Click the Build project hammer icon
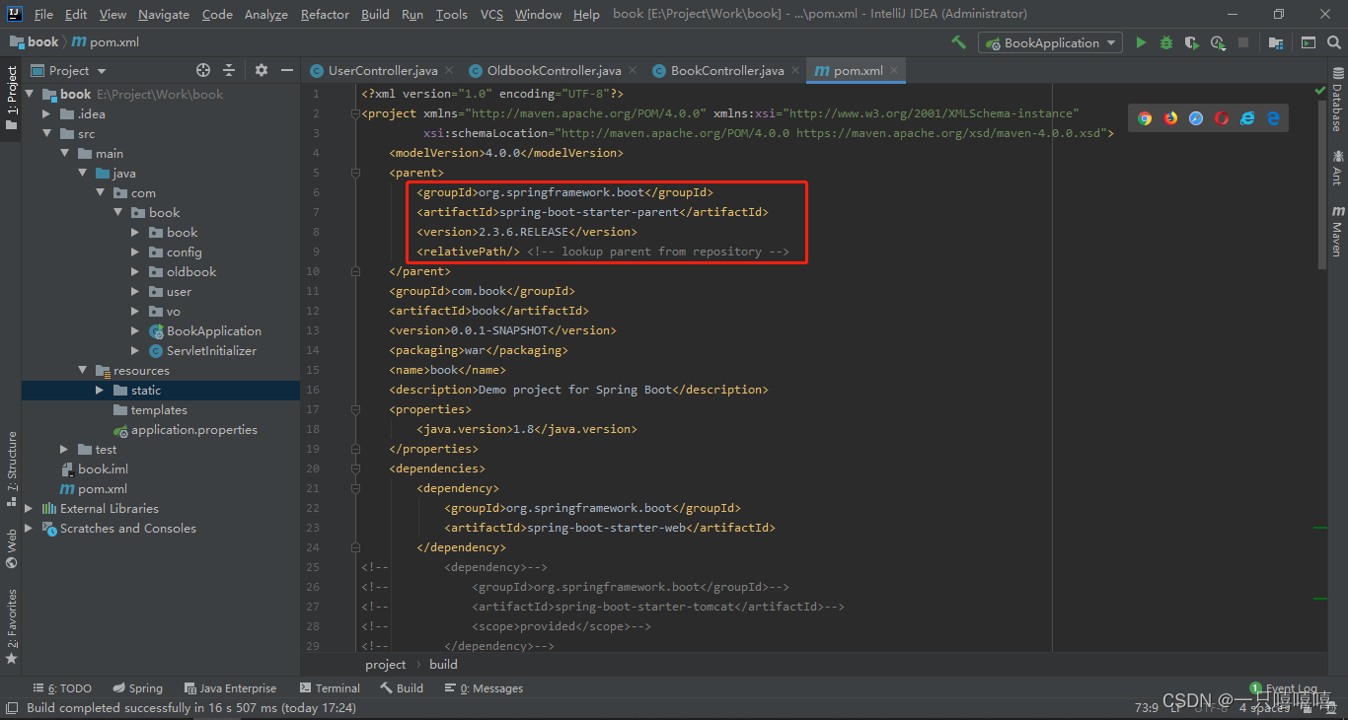Viewport: 1348px width, 720px height. pyautogui.click(x=958, y=42)
